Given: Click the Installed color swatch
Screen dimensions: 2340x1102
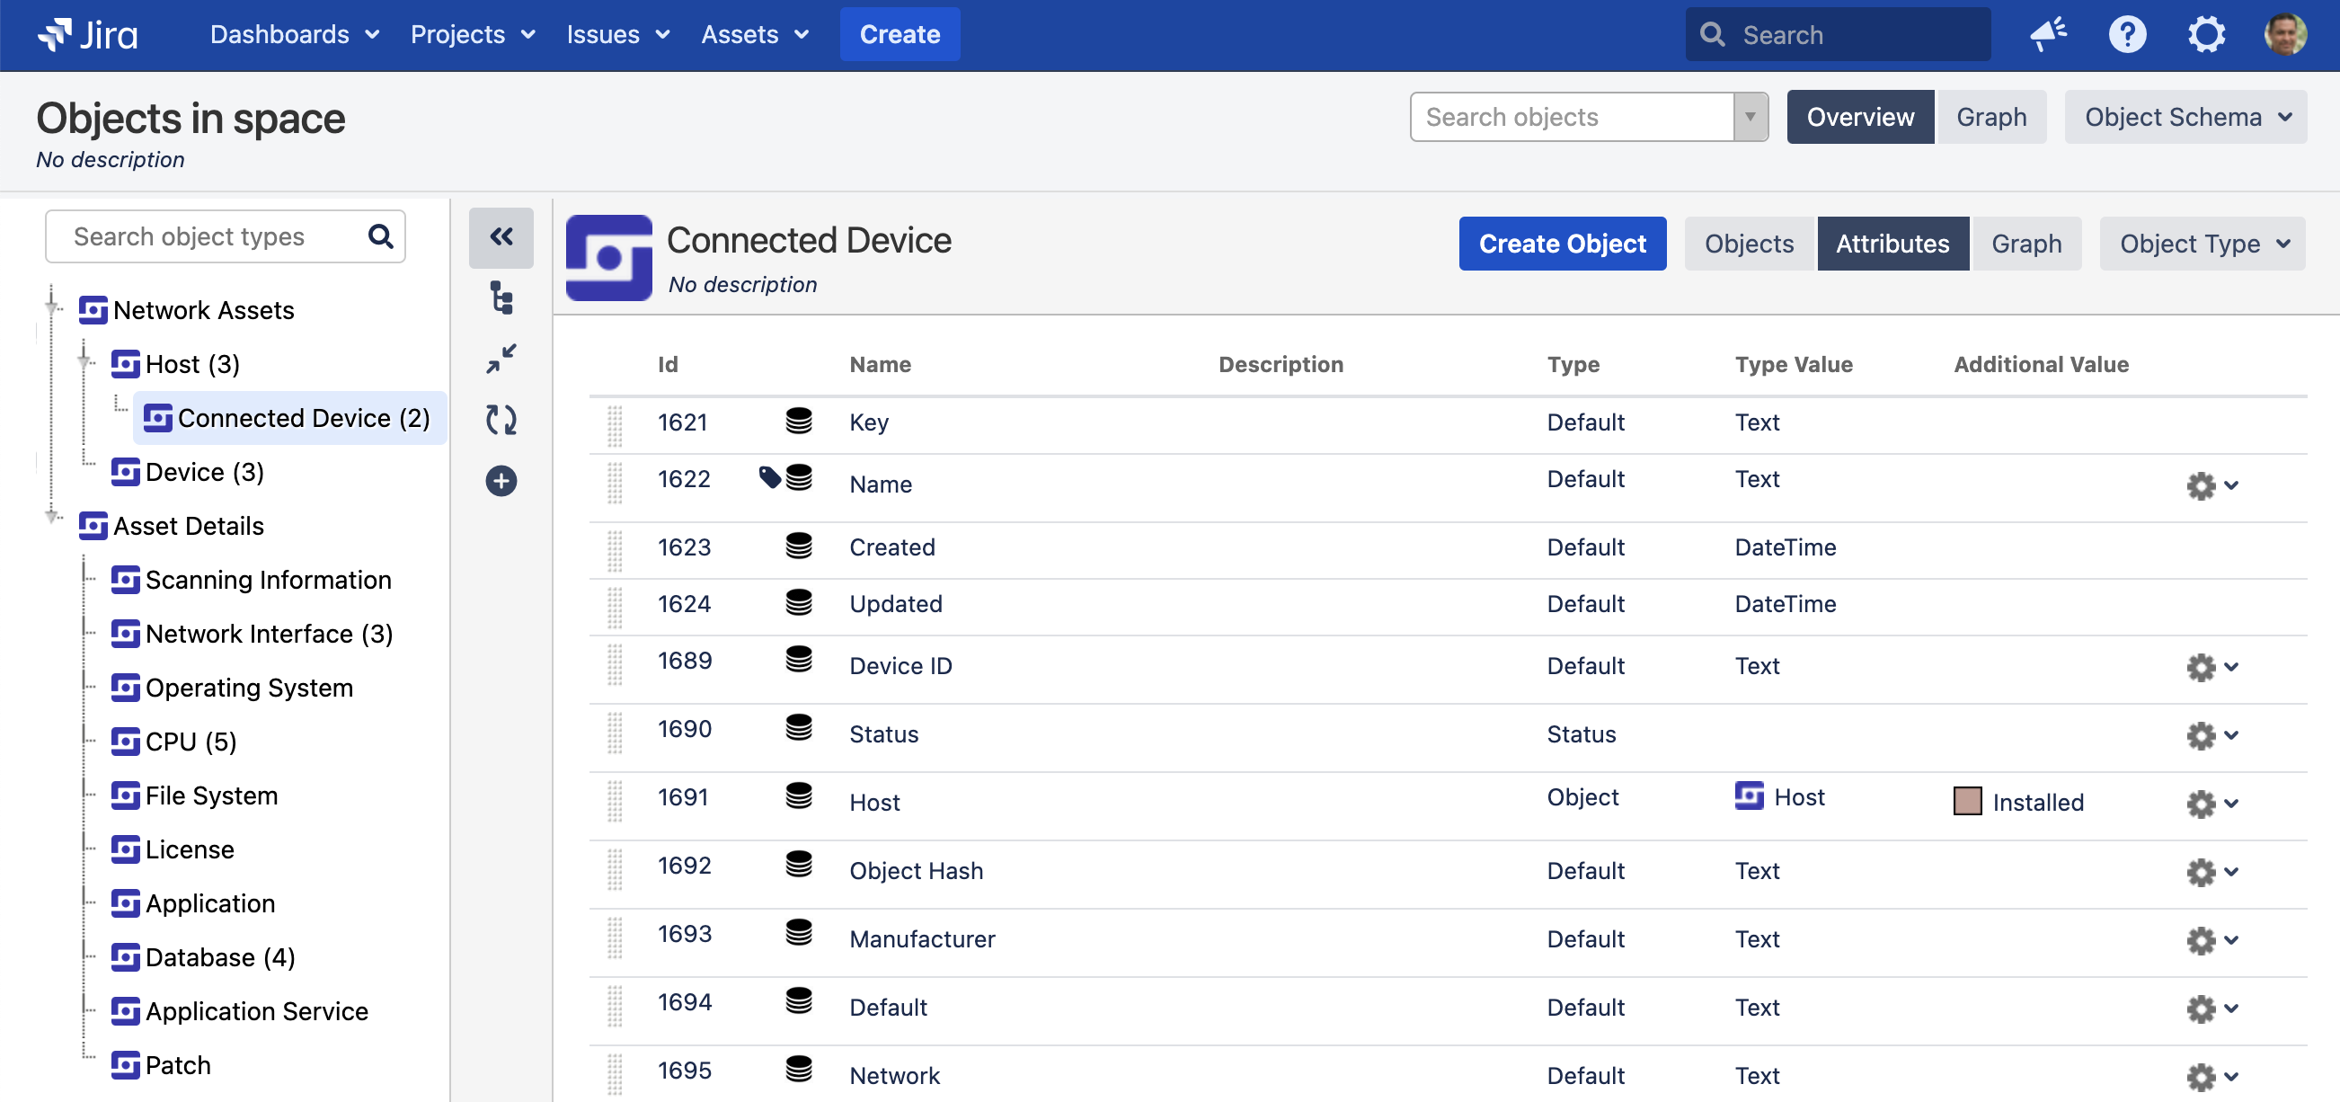Looking at the screenshot, I should click(1967, 801).
